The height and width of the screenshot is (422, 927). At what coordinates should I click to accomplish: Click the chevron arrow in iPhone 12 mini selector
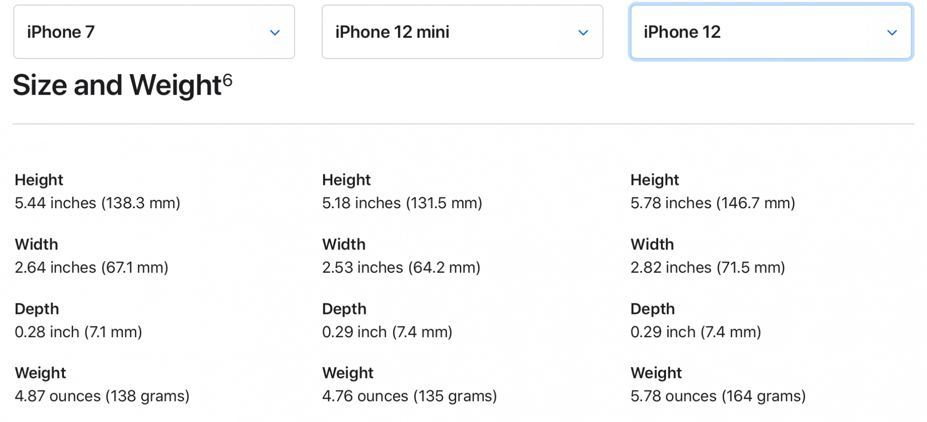click(x=583, y=32)
